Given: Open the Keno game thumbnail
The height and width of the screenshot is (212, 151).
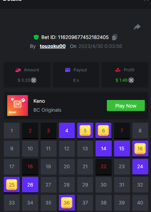Looking at the screenshot, I should [18, 105].
